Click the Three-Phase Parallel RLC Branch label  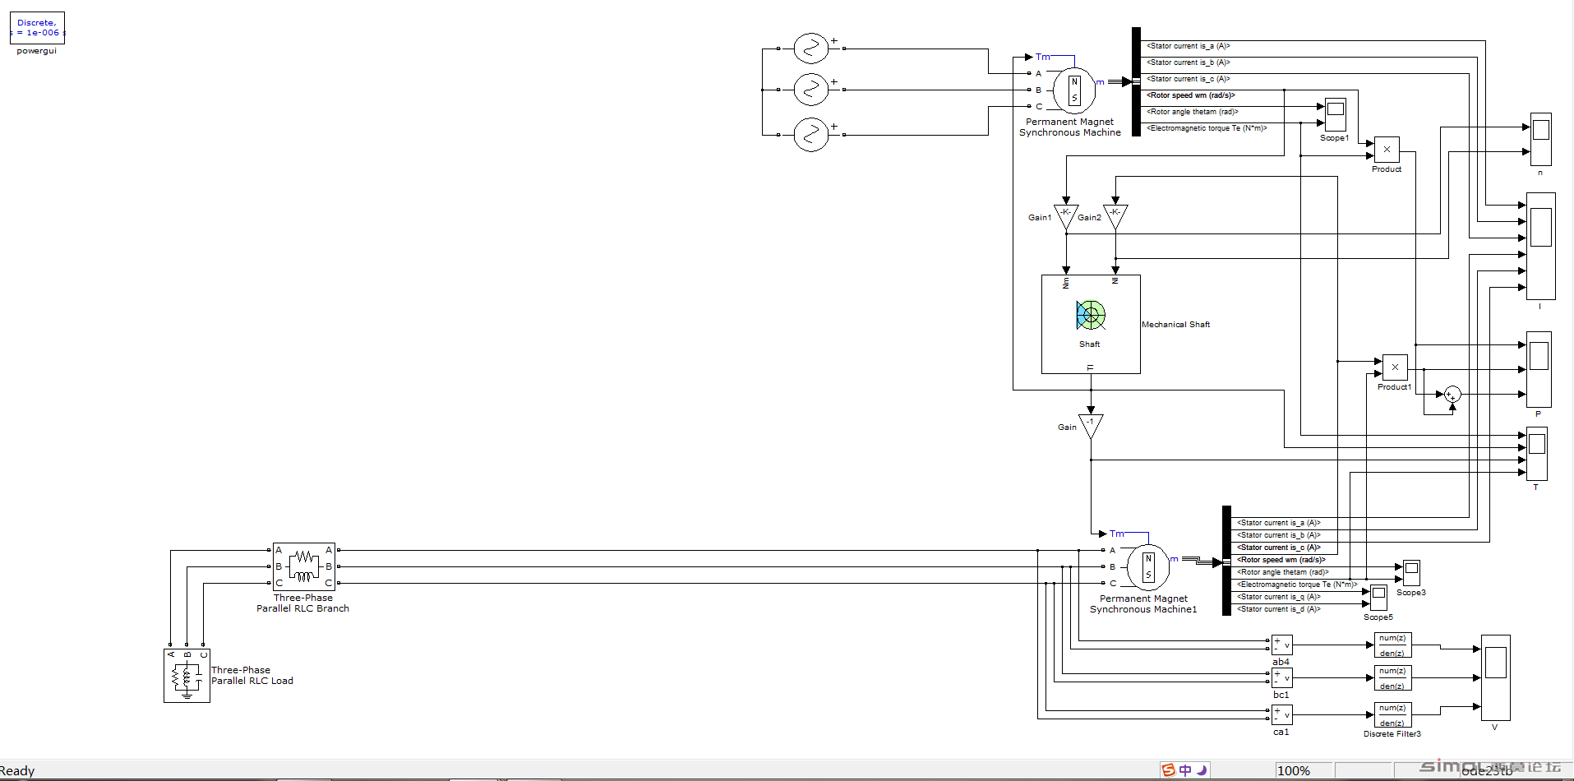(x=302, y=603)
